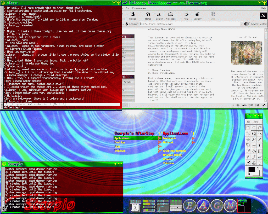Open the Xtns menu in GIMP
Image resolution: width=268 pixels, height=214 pixels.
click(255, 122)
